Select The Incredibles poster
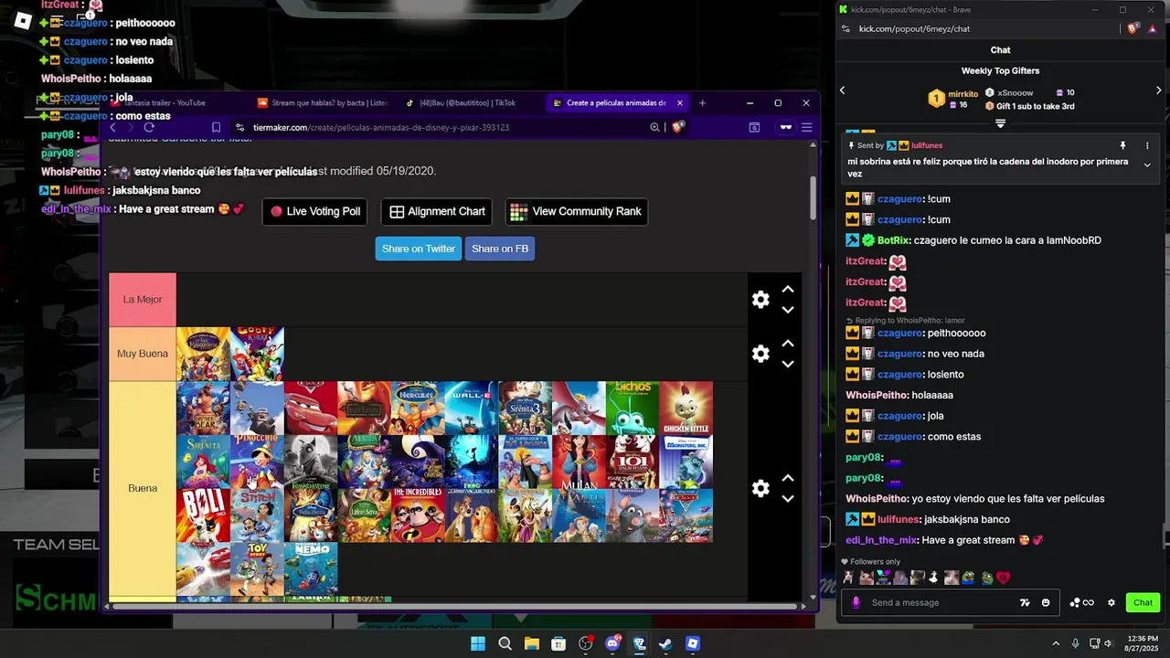The height and width of the screenshot is (658, 1170). [x=418, y=515]
